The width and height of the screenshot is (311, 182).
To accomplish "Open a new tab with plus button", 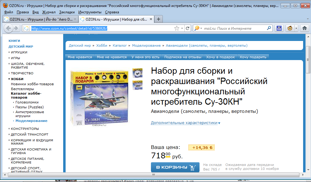I will tap(158, 19).
